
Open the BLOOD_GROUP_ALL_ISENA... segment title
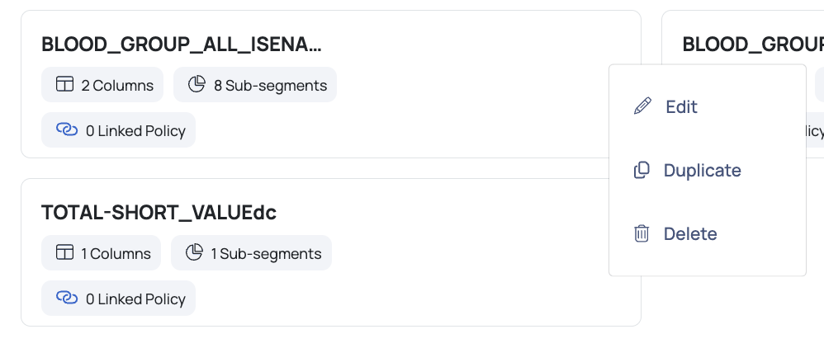[182, 45]
